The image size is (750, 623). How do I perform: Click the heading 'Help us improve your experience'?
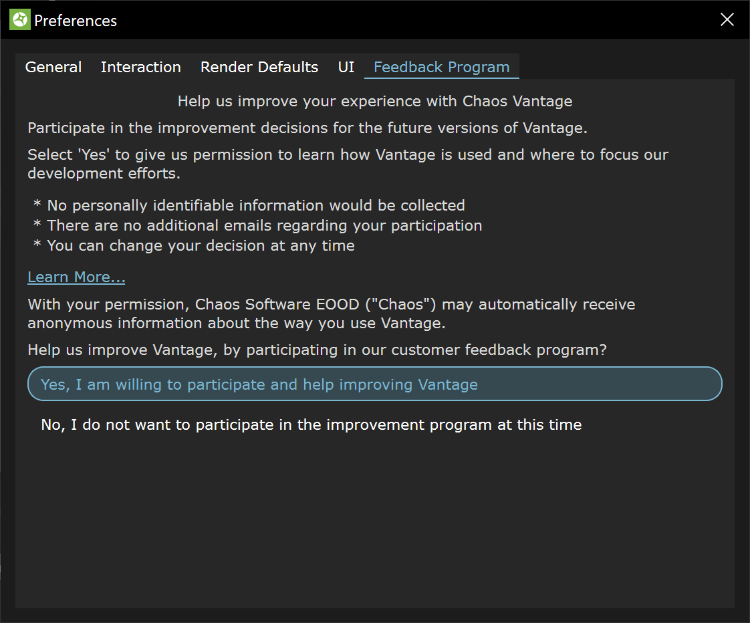click(375, 102)
